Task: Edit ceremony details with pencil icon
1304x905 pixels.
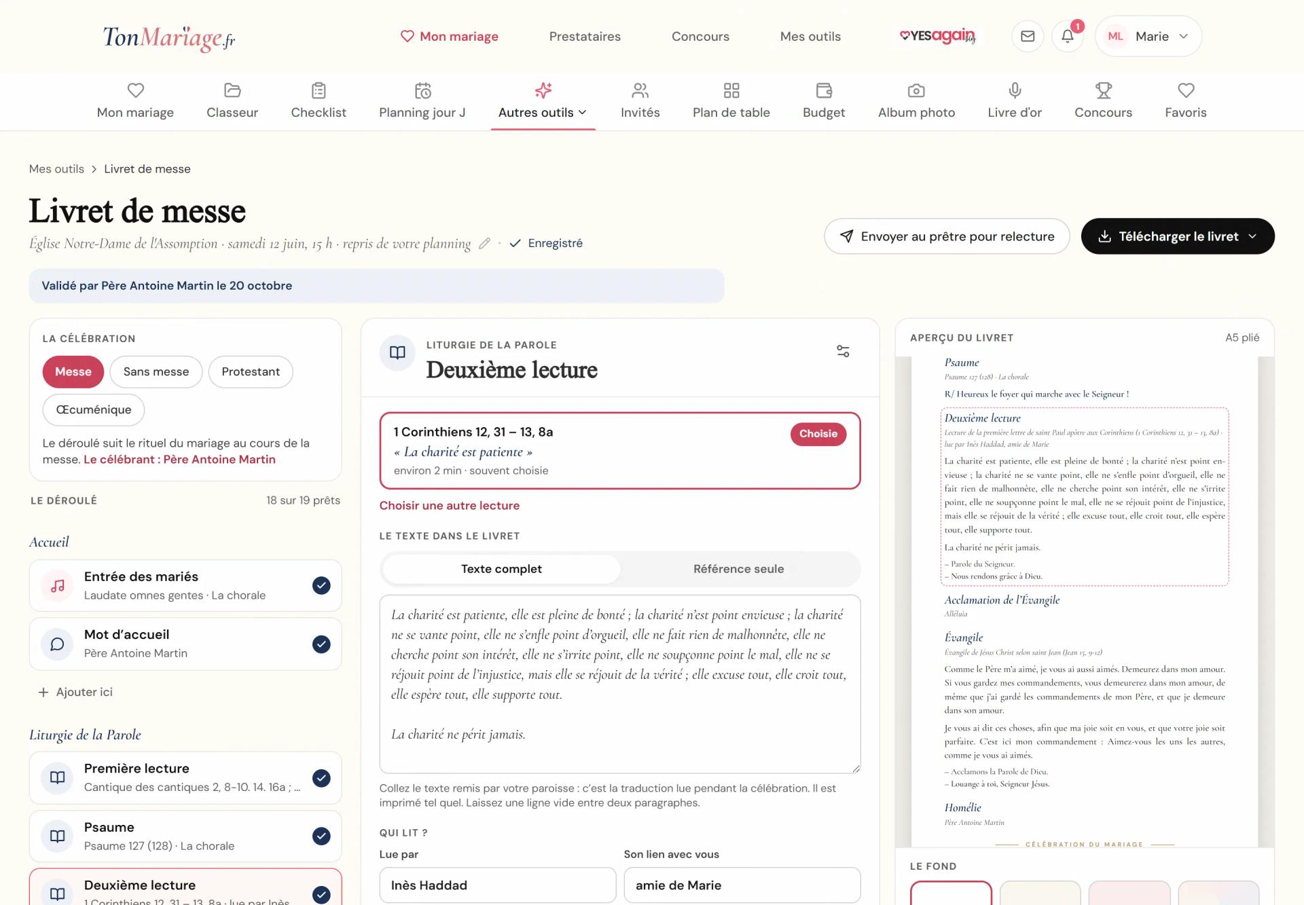Action: (x=484, y=243)
